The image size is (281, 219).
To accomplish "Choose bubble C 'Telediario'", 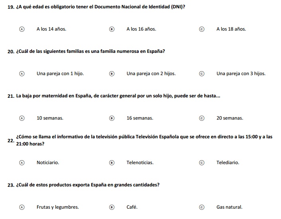I will click(202, 163).
